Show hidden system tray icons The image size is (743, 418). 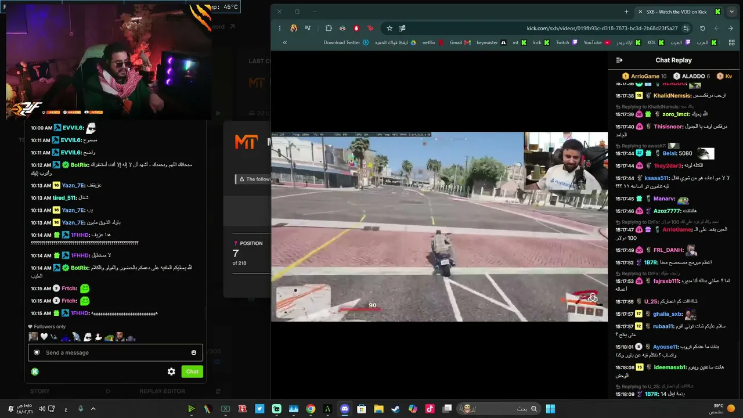coord(93,409)
